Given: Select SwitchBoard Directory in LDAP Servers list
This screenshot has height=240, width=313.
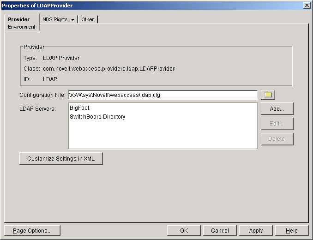Looking at the screenshot, I should tap(97, 116).
